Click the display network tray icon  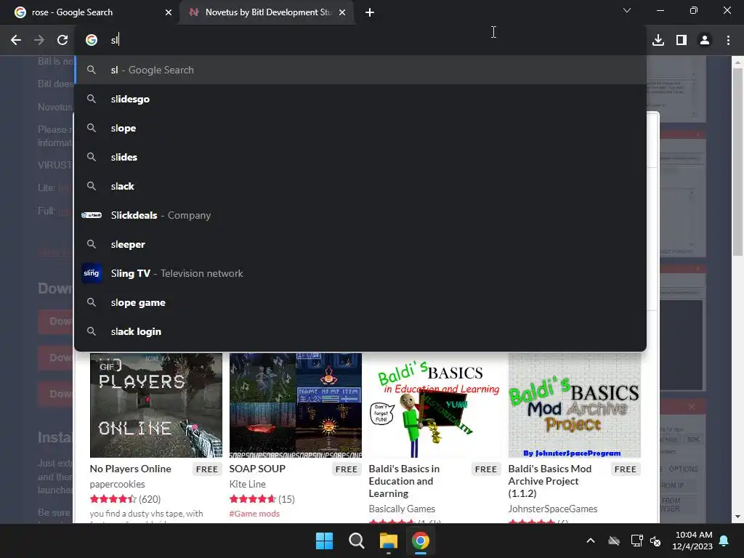[x=636, y=541]
